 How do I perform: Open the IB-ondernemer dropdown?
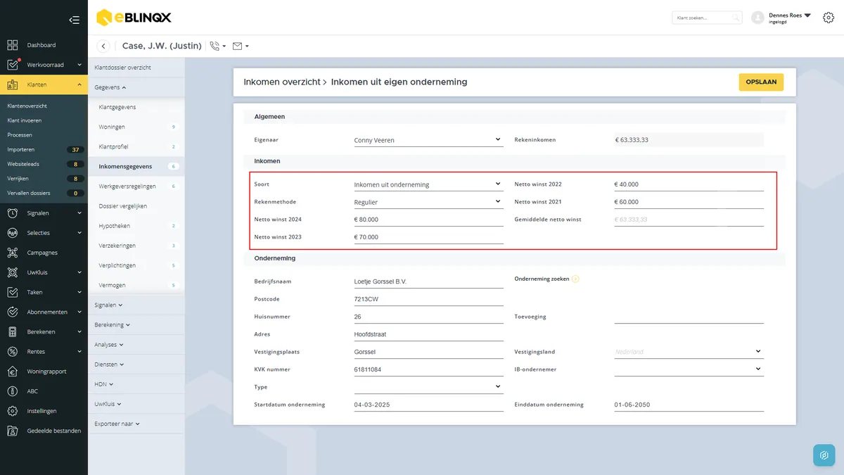[689, 369]
